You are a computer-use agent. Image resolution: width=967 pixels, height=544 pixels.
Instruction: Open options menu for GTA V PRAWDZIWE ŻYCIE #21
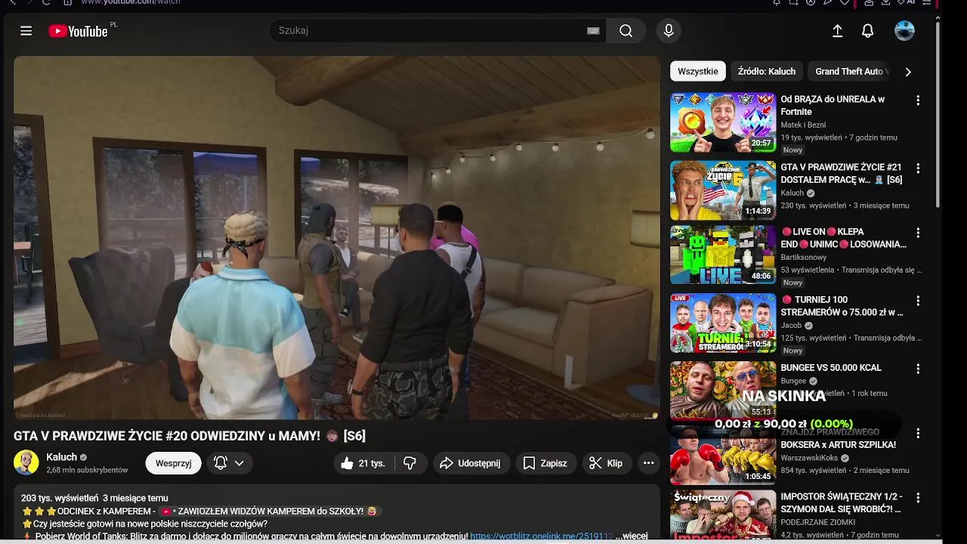918,168
